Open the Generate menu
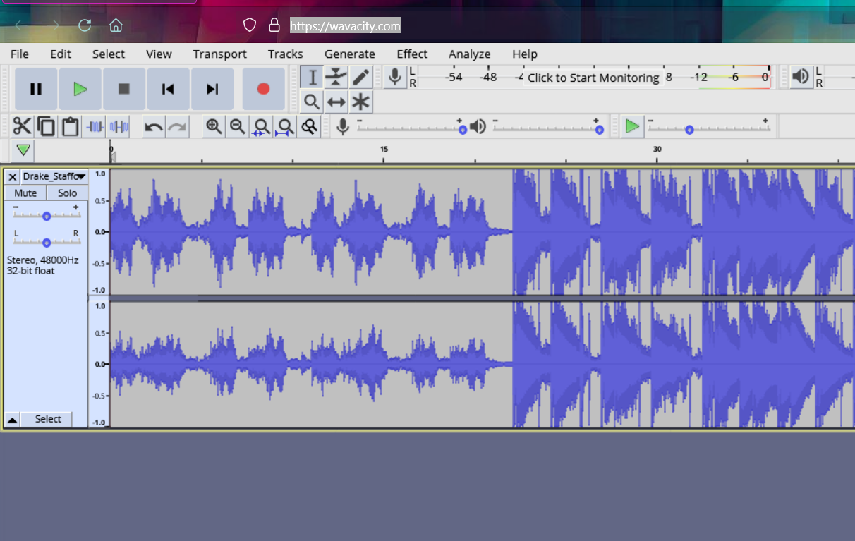 click(x=350, y=54)
